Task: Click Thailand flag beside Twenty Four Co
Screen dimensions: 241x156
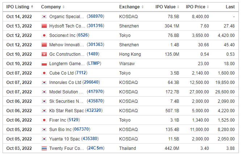Action: coord(44,148)
